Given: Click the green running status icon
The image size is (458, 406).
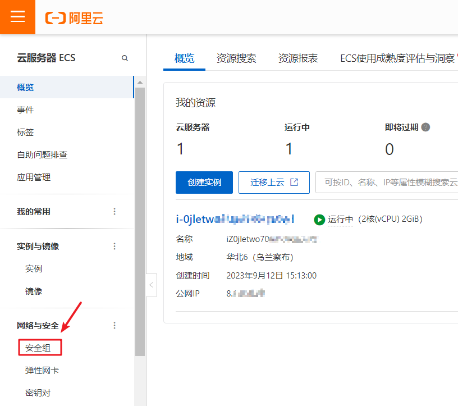Looking at the screenshot, I should pos(319,220).
